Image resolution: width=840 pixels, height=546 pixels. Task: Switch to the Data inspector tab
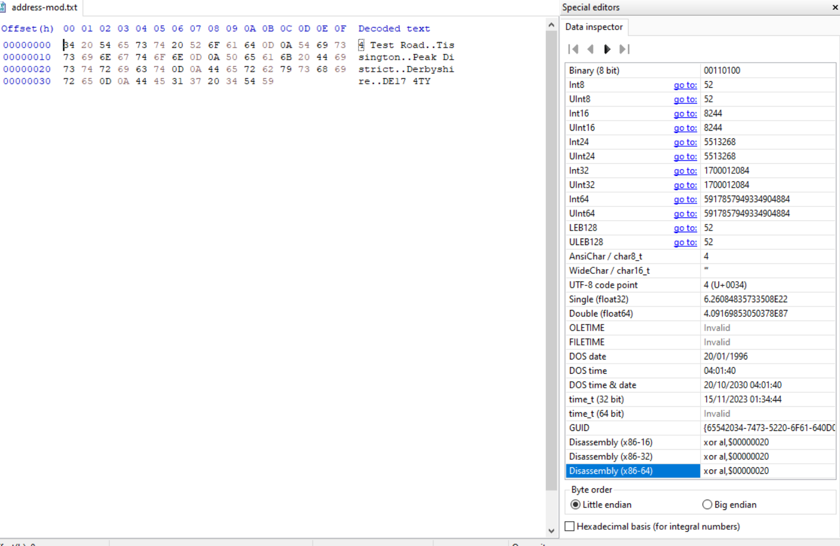(x=594, y=27)
